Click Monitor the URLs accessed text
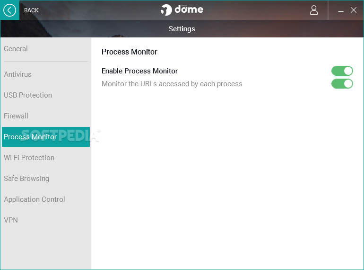Image resolution: width=364 pixels, height=270 pixels. [x=172, y=84]
